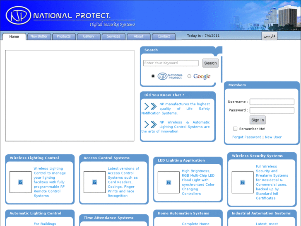
Task: Focus the Username input field
Action: point(272,102)
